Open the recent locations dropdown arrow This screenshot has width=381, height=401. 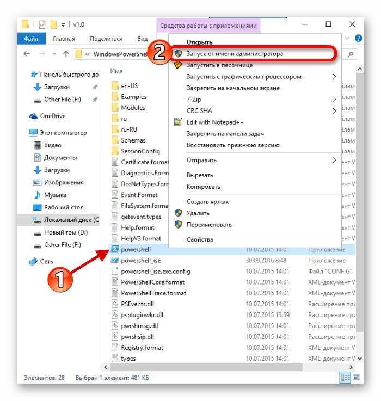coord(54,54)
